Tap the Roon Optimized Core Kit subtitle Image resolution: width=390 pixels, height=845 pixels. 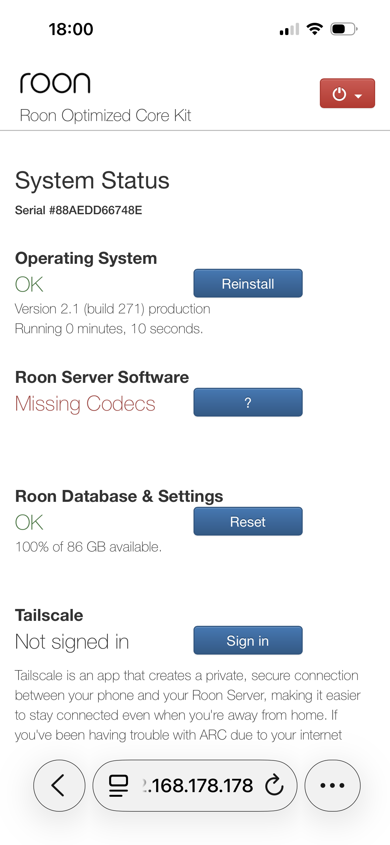click(106, 116)
